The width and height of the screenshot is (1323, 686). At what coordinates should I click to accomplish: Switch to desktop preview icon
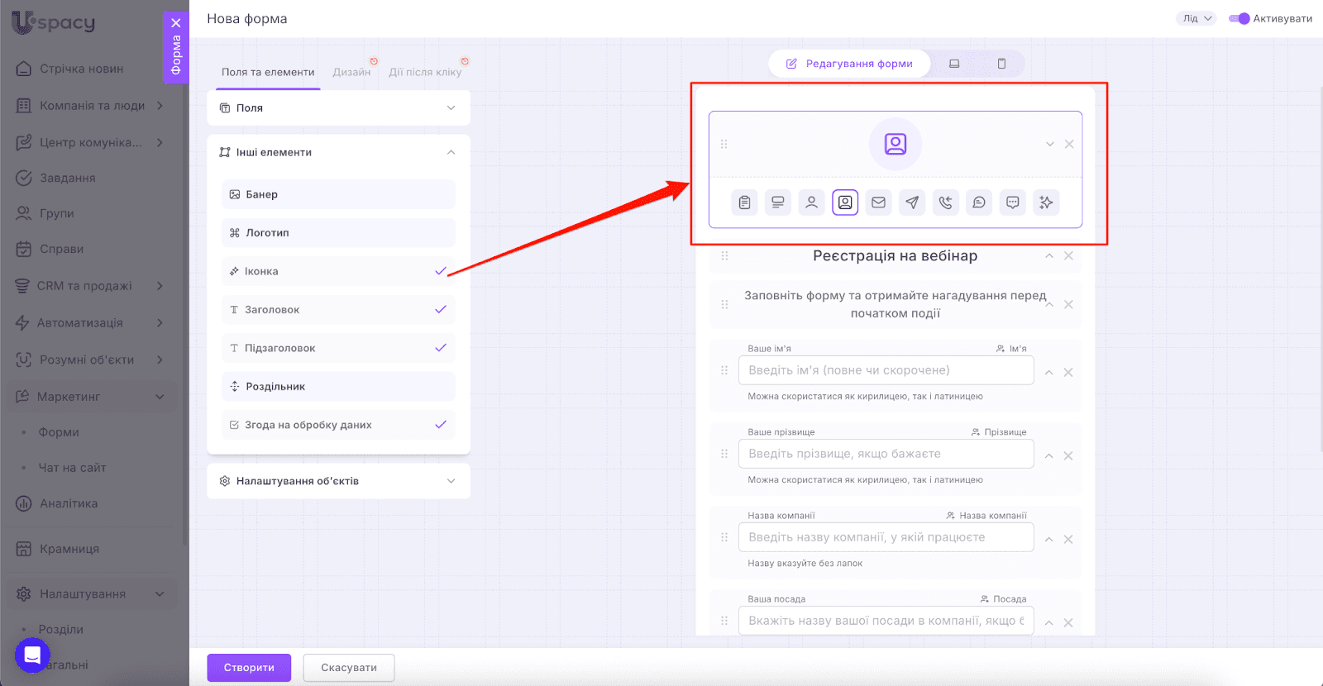tap(954, 64)
